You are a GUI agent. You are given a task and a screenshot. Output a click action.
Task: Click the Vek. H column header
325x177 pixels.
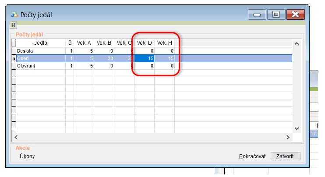point(164,43)
